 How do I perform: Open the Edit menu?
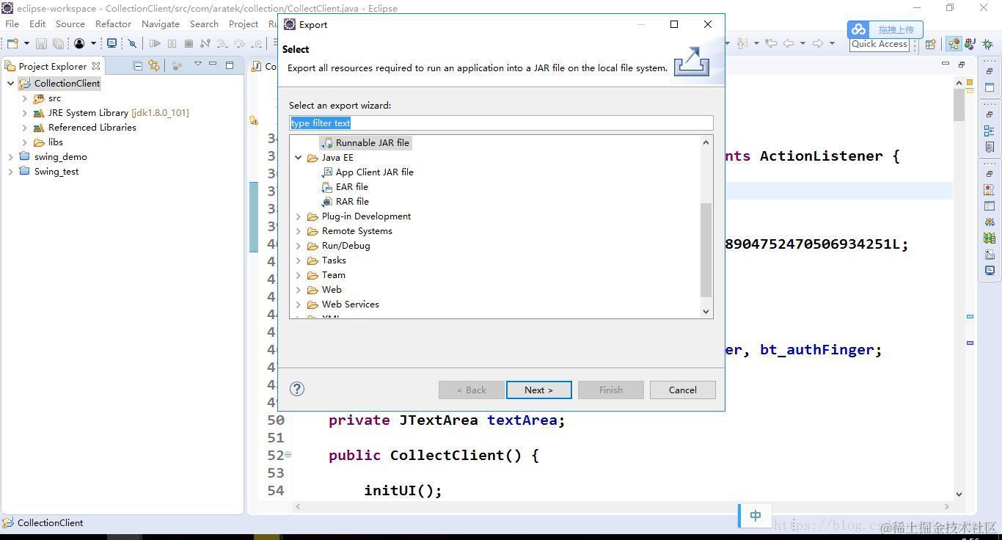(37, 23)
